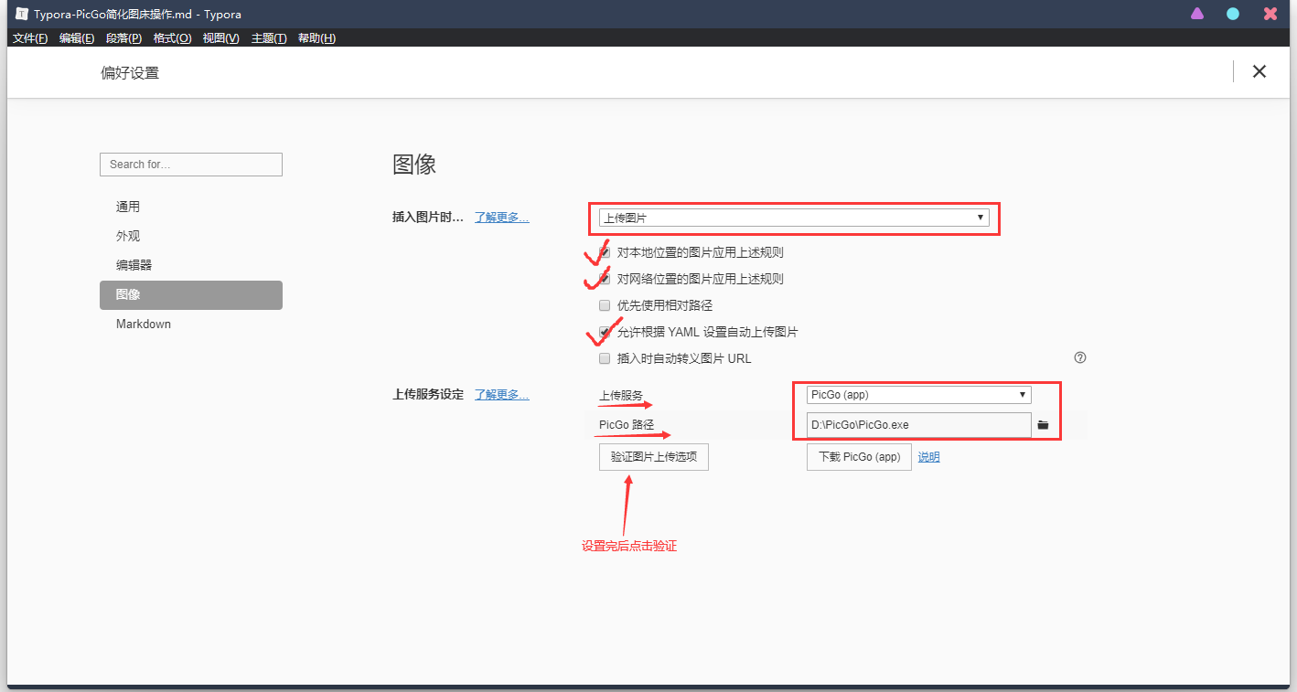Open the 视图(V) menu
1297x692 pixels.
tap(220, 37)
